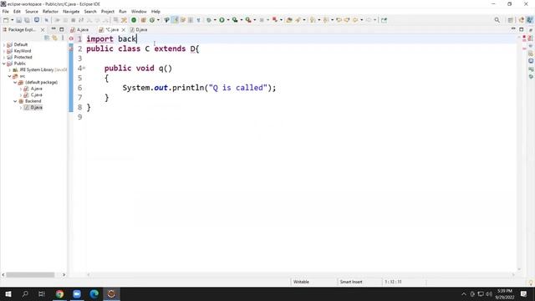Toggle Link with Editor in Package Explorer
The image size is (535, 301).
click(x=54, y=38)
